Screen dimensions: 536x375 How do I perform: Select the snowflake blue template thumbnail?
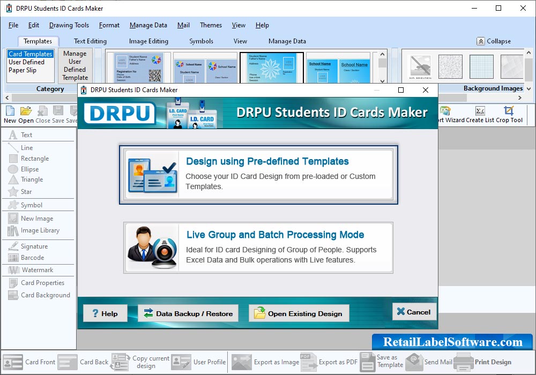272,68
